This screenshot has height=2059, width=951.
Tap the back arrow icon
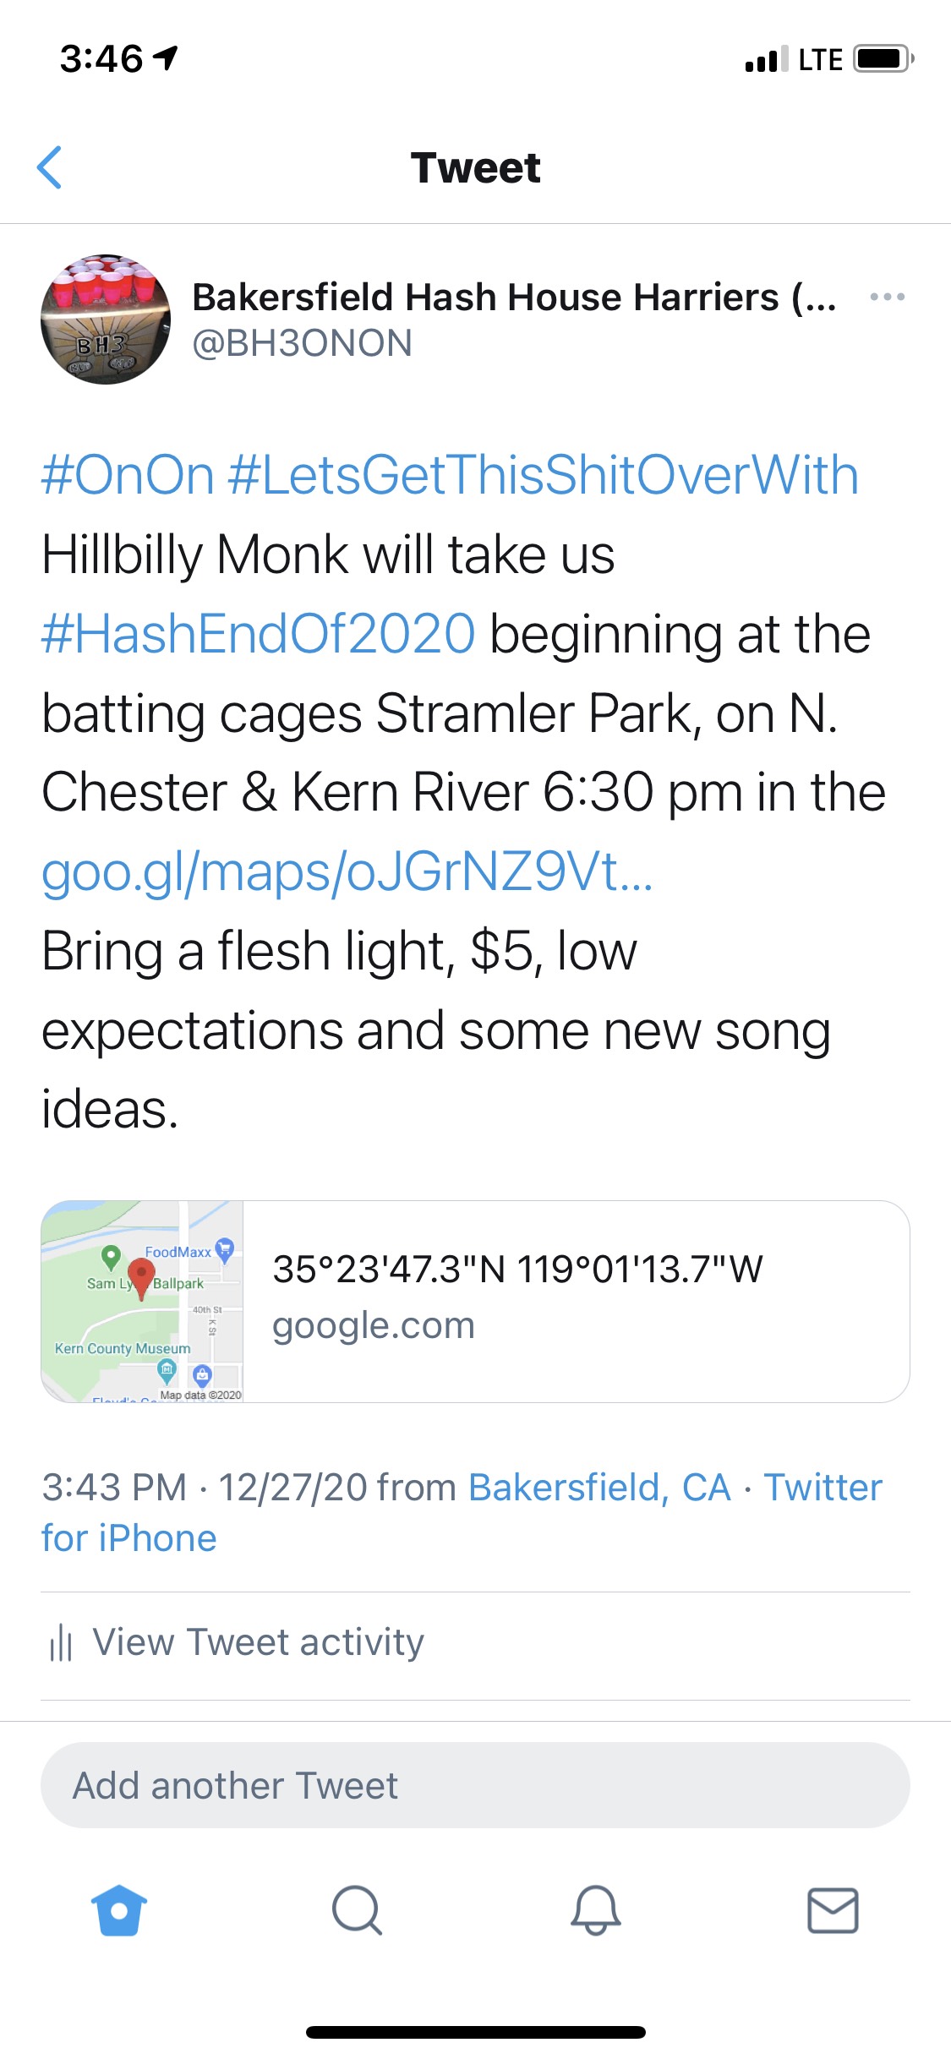[50, 167]
